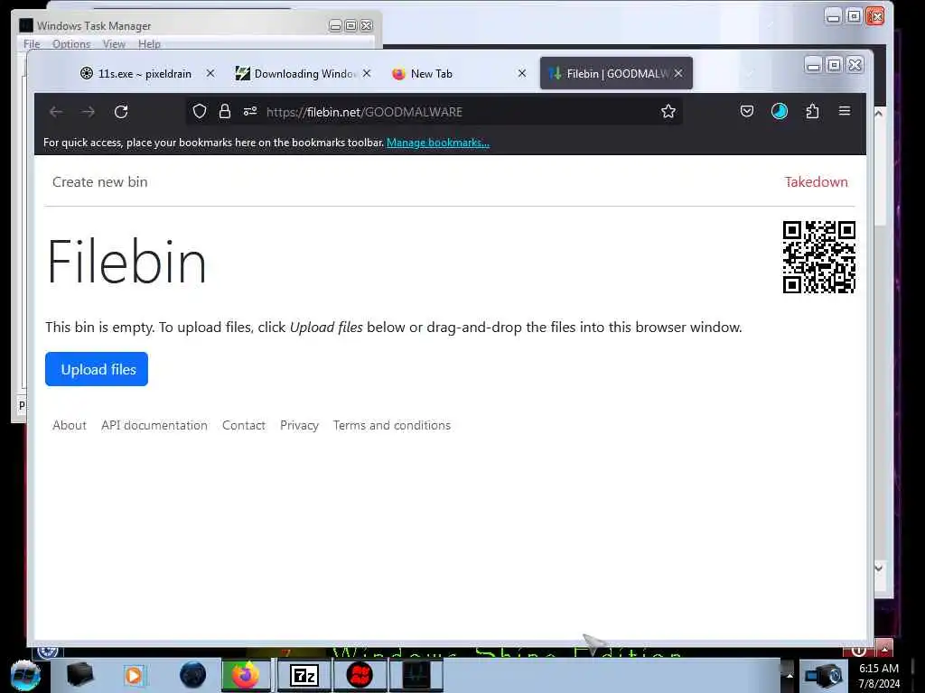Open the black folder taskbar icon
The image size is (925, 693).
(x=79, y=675)
